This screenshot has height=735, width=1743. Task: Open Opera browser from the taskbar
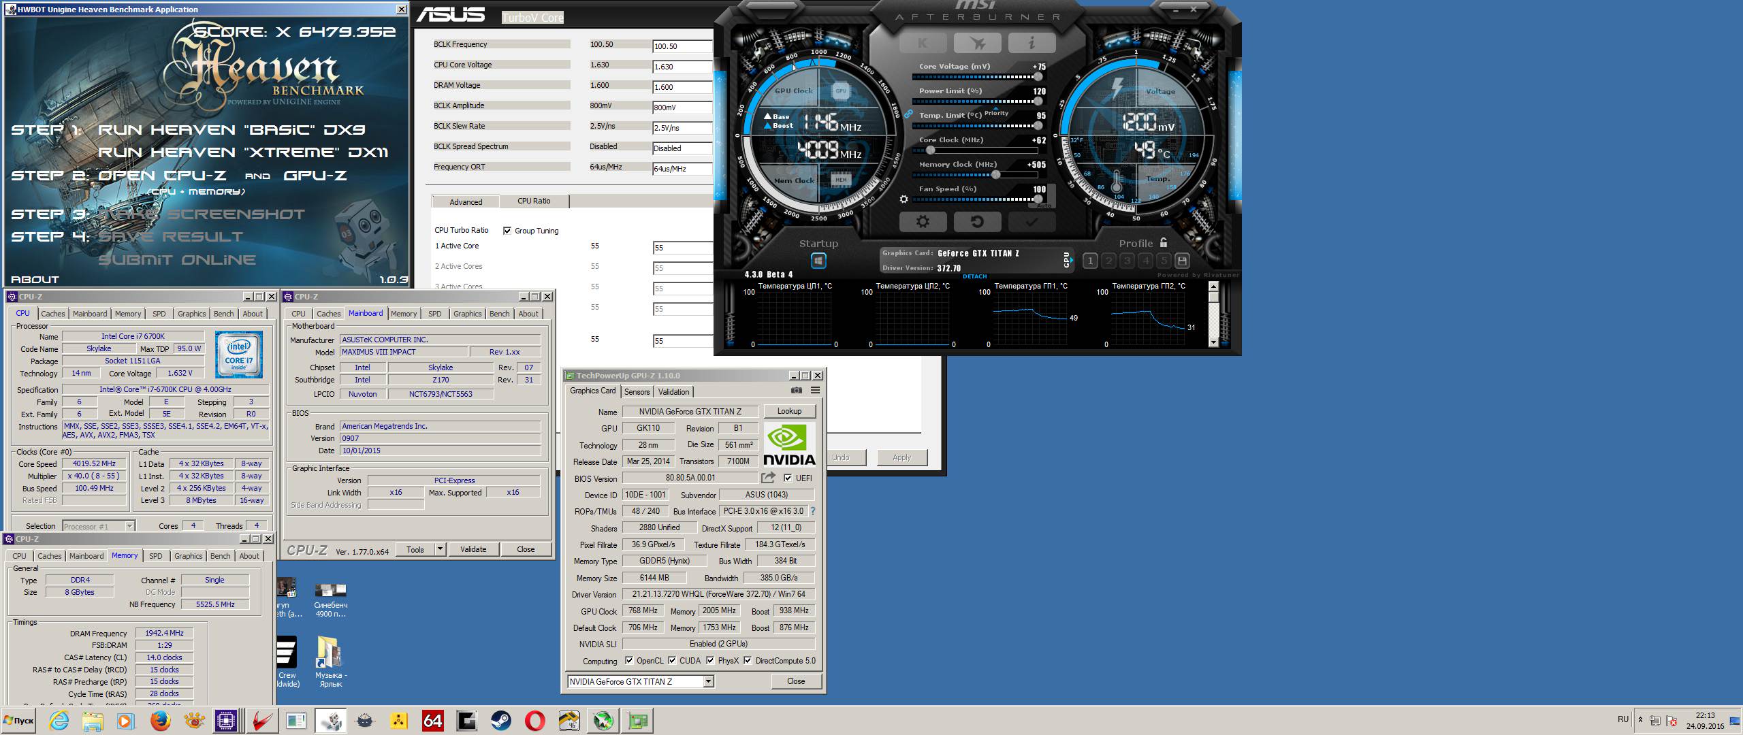[x=535, y=721]
